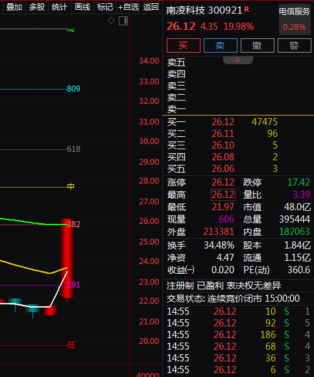Click the 卖五 row label
314x377 pixels.
176,62
